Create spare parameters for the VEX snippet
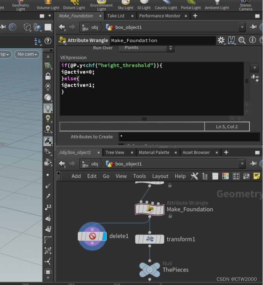This screenshot has width=263, height=285. click(x=255, y=78)
